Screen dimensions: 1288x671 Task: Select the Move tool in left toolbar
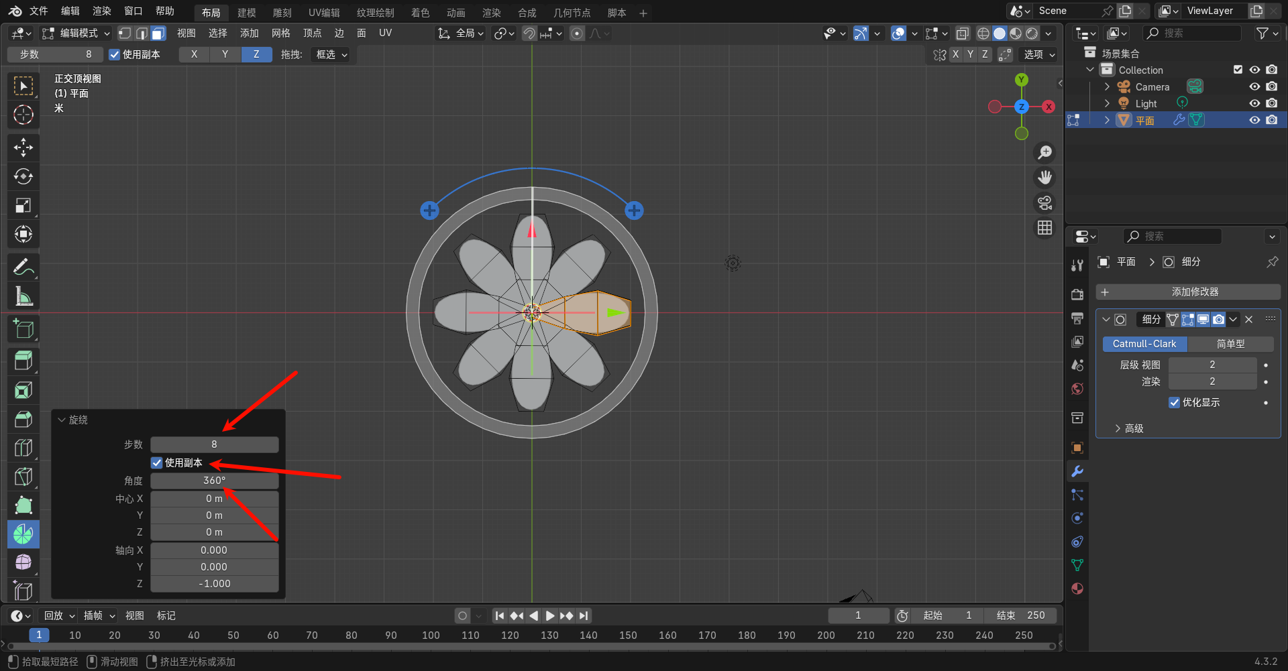coord(23,147)
